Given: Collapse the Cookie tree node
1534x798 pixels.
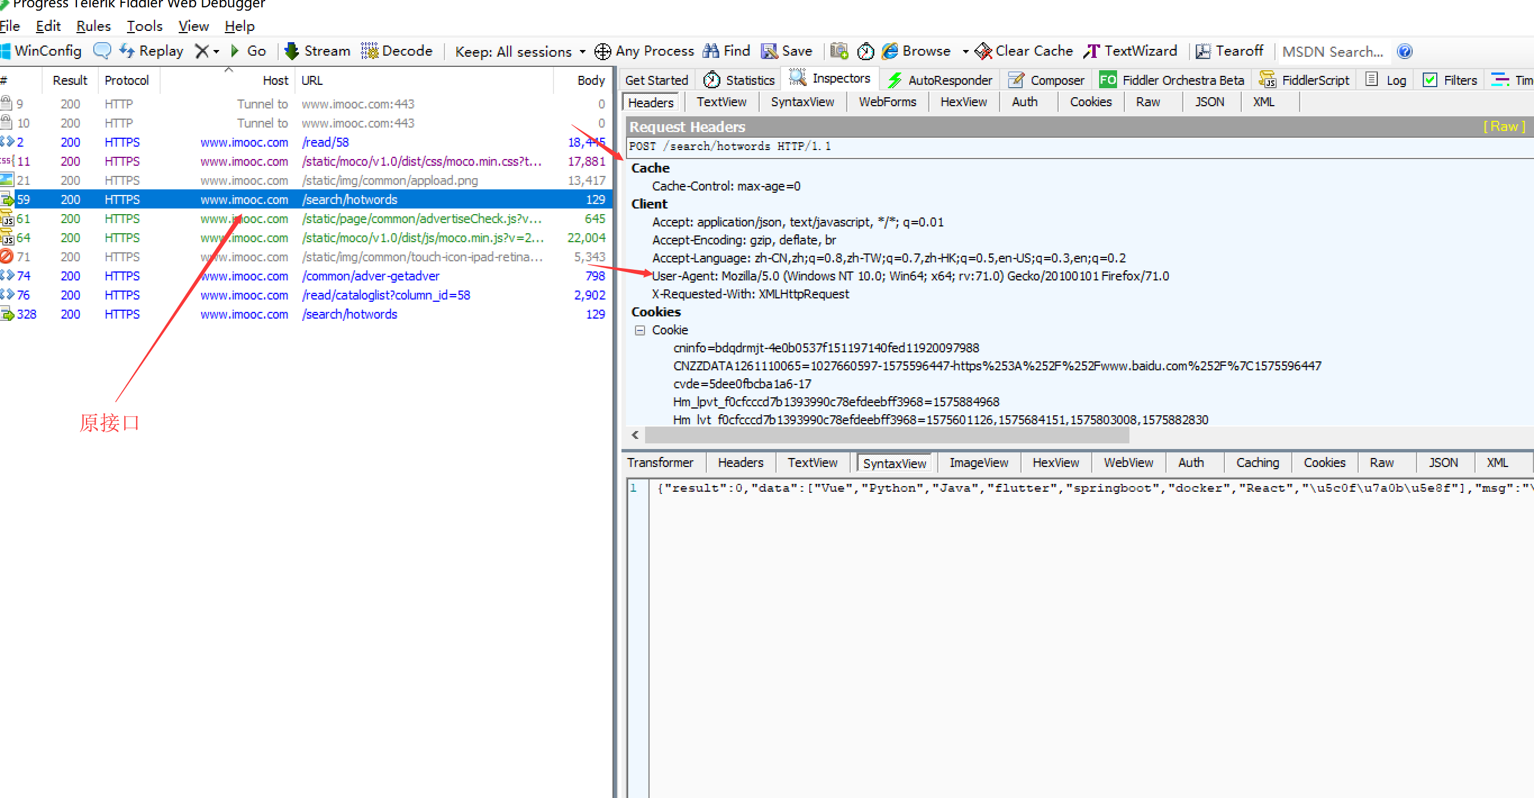Looking at the screenshot, I should click(639, 330).
